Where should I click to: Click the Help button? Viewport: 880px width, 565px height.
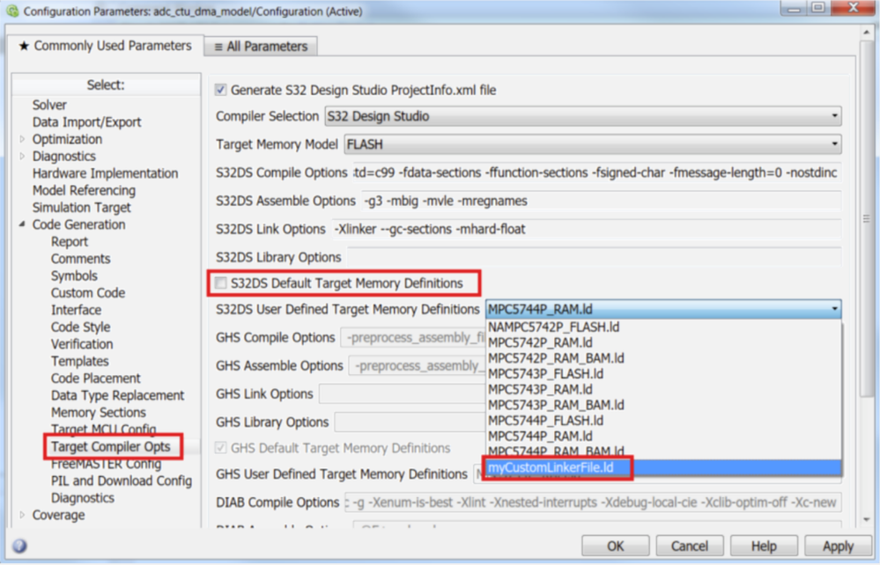(763, 546)
